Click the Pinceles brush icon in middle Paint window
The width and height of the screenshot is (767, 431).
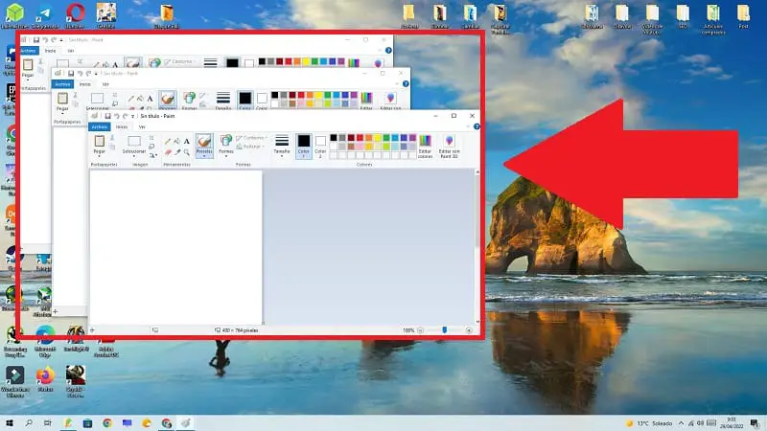click(167, 100)
